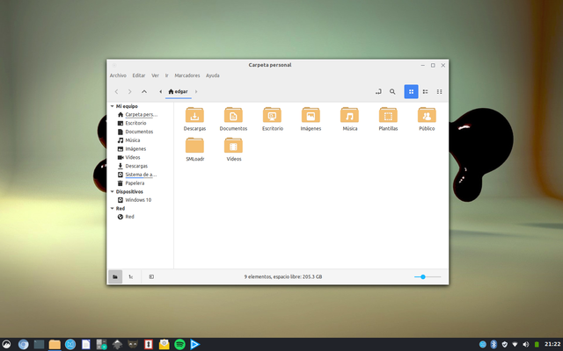Switch to icon grid view
Image resolution: width=563 pixels, height=351 pixels.
[411, 91]
